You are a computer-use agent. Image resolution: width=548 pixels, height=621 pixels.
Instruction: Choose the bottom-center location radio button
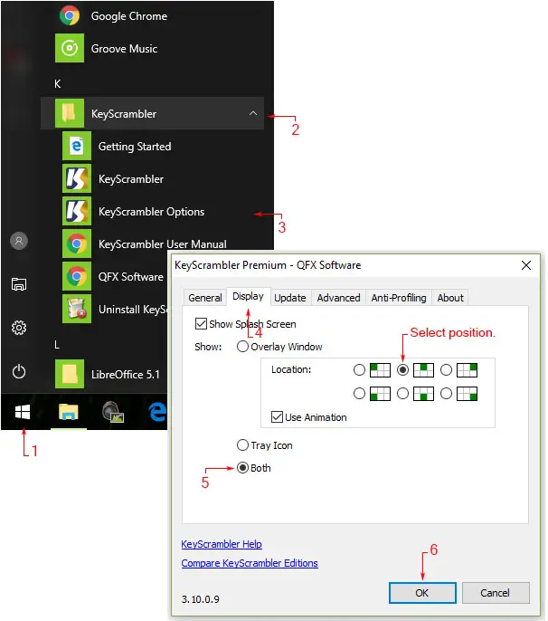click(402, 393)
